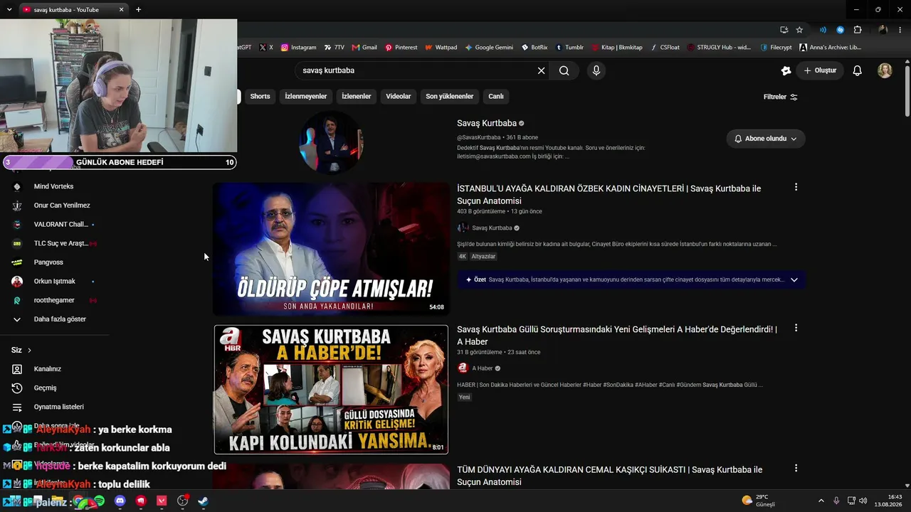Select the Canlı filter chip

[496, 96]
